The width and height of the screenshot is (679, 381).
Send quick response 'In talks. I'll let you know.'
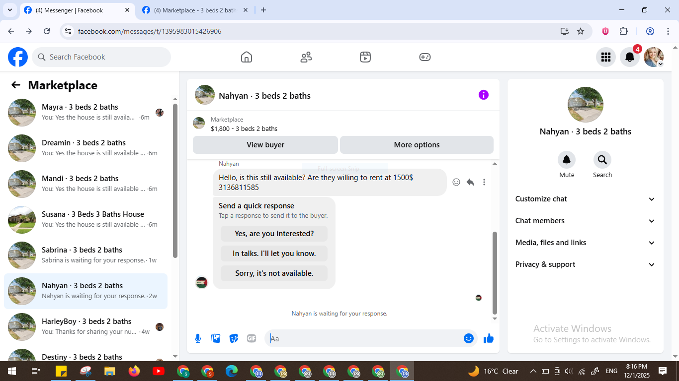tap(274, 254)
